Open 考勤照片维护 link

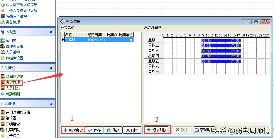point(16,16)
